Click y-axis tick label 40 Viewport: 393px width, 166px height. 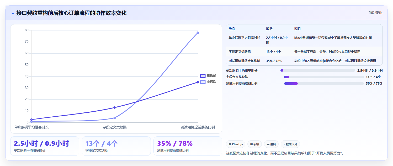(26, 76)
